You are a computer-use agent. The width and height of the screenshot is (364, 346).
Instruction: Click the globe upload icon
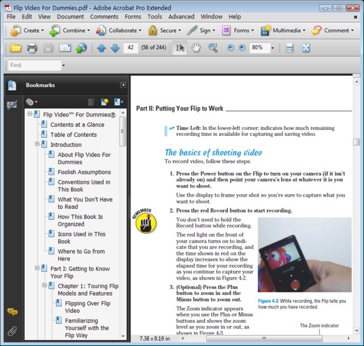pyautogui.click(x=81, y=48)
